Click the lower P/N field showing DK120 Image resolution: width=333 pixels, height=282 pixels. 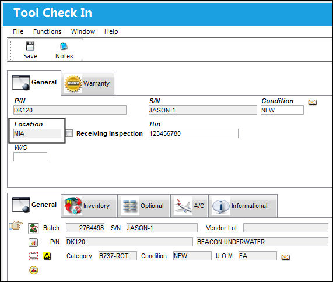coord(129,242)
